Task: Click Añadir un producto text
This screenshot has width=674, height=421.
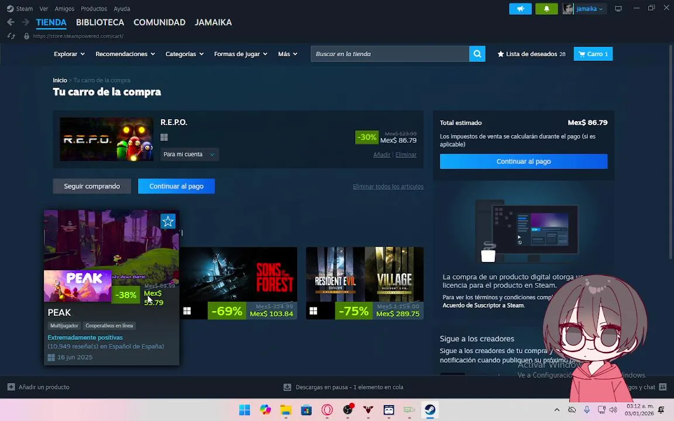Action: [44, 387]
